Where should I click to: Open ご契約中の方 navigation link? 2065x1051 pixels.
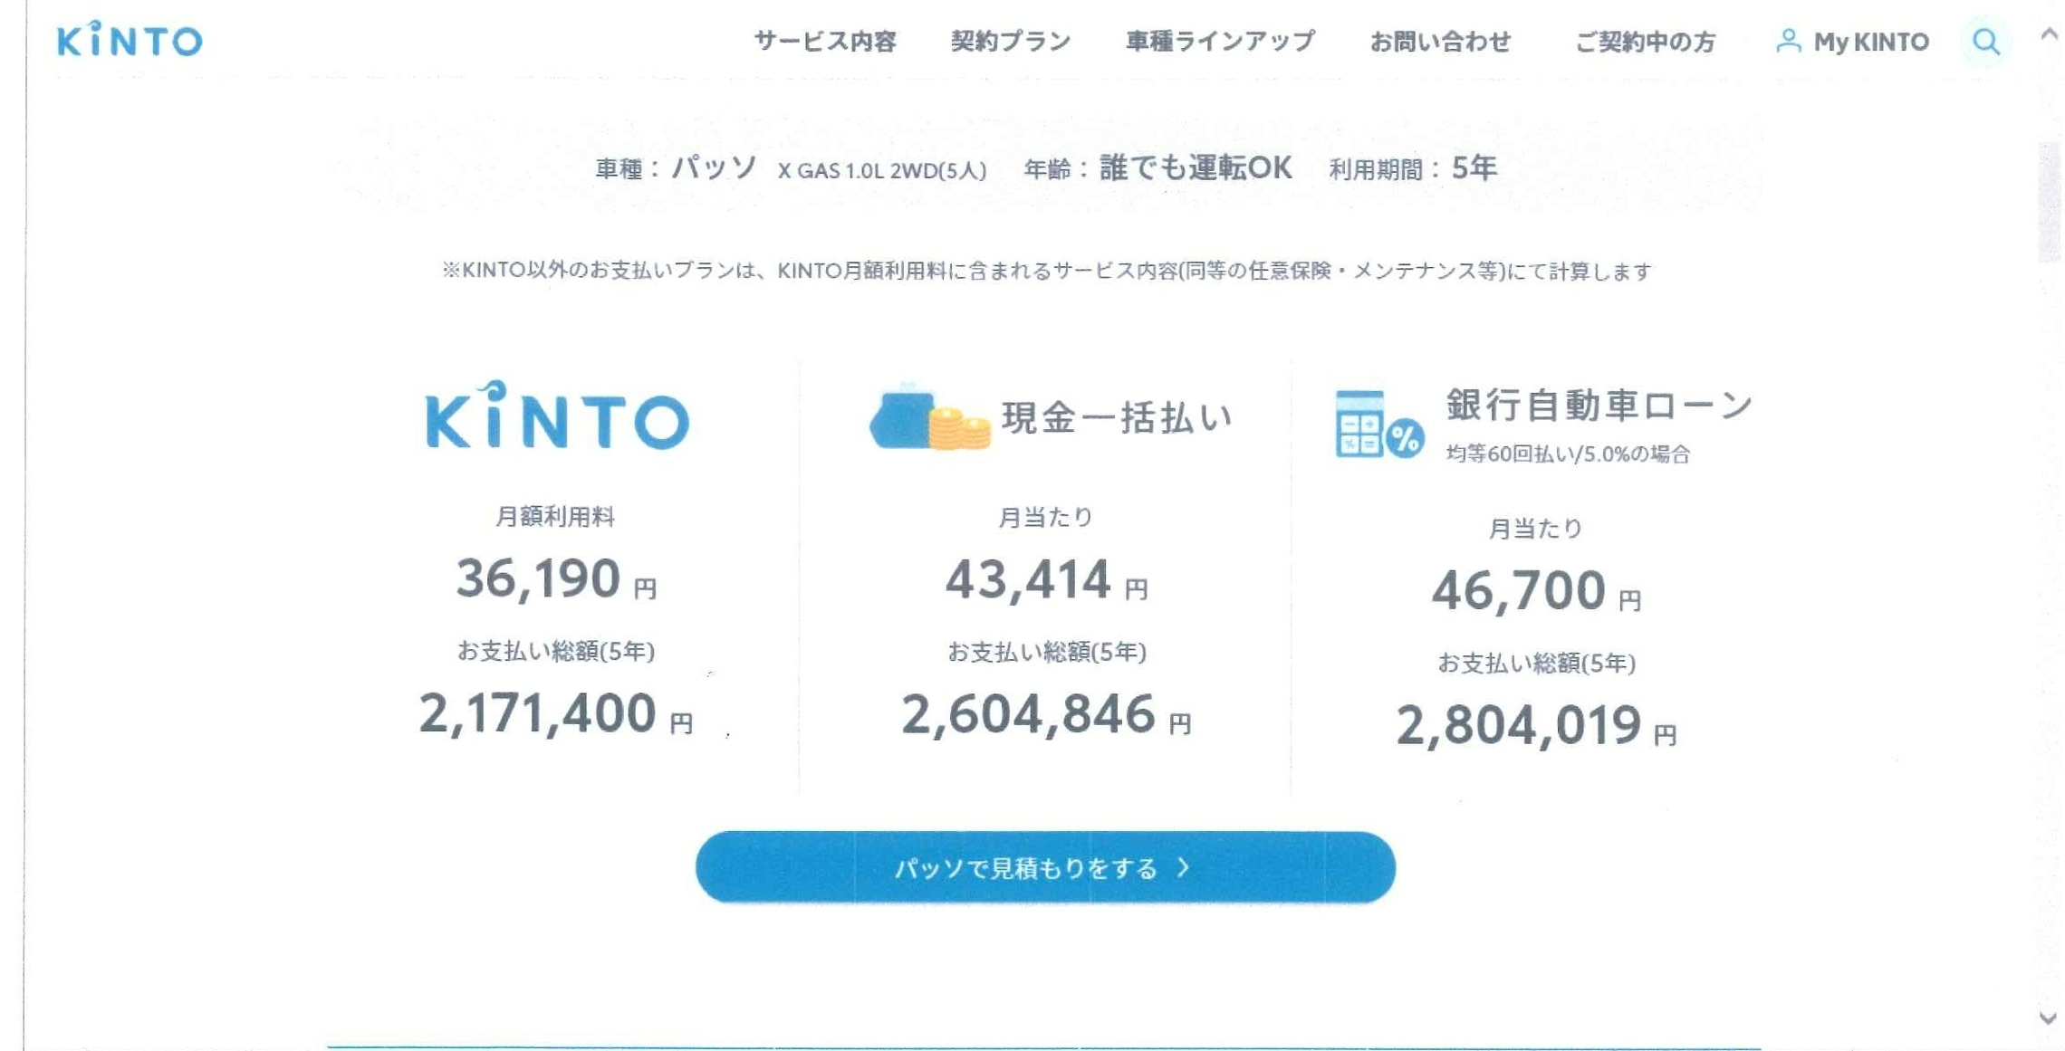click(1646, 42)
